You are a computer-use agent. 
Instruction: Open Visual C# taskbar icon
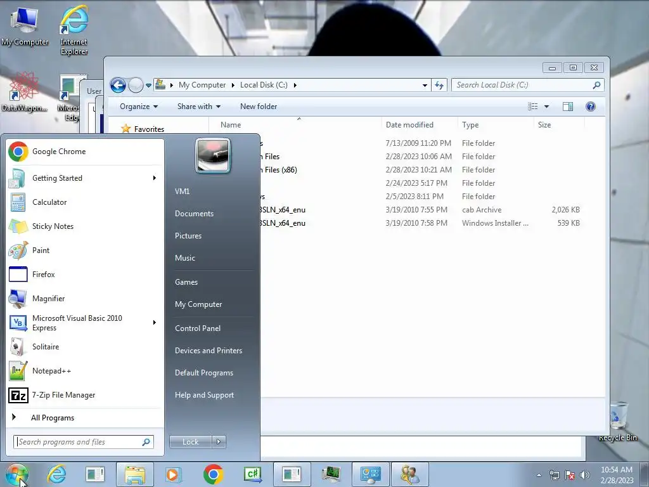pos(252,474)
